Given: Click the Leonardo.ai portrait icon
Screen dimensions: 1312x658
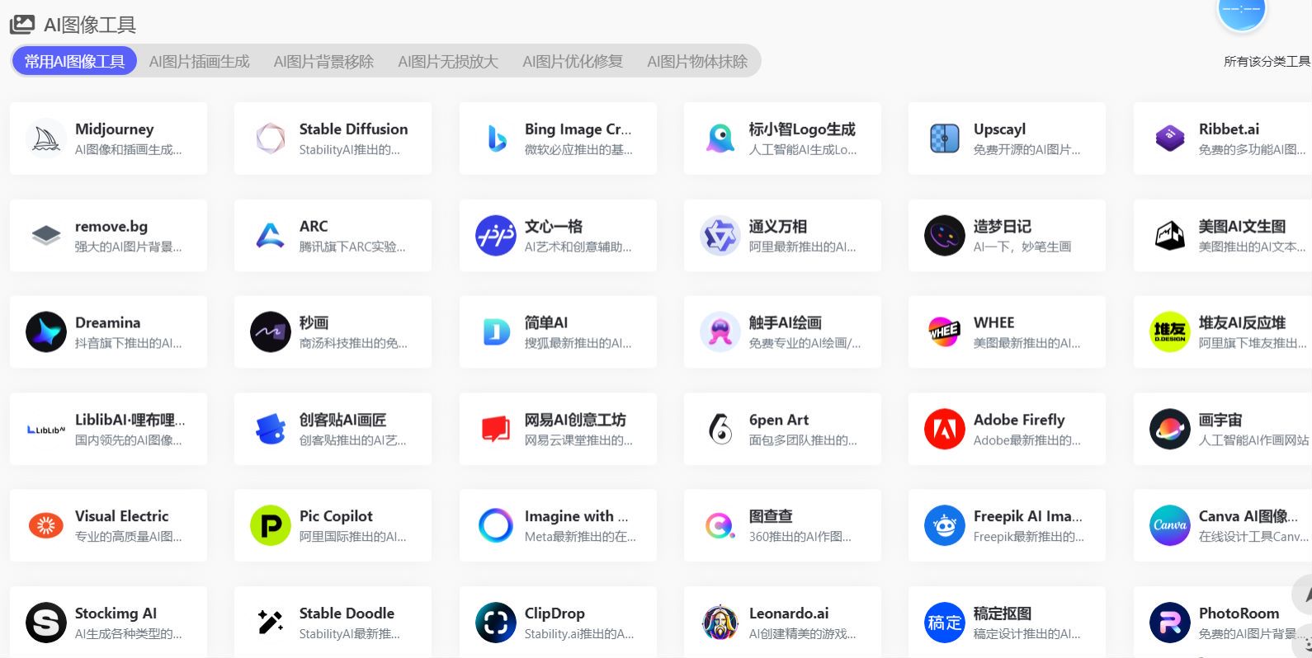Looking at the screenshot, I should pos(720,623).
